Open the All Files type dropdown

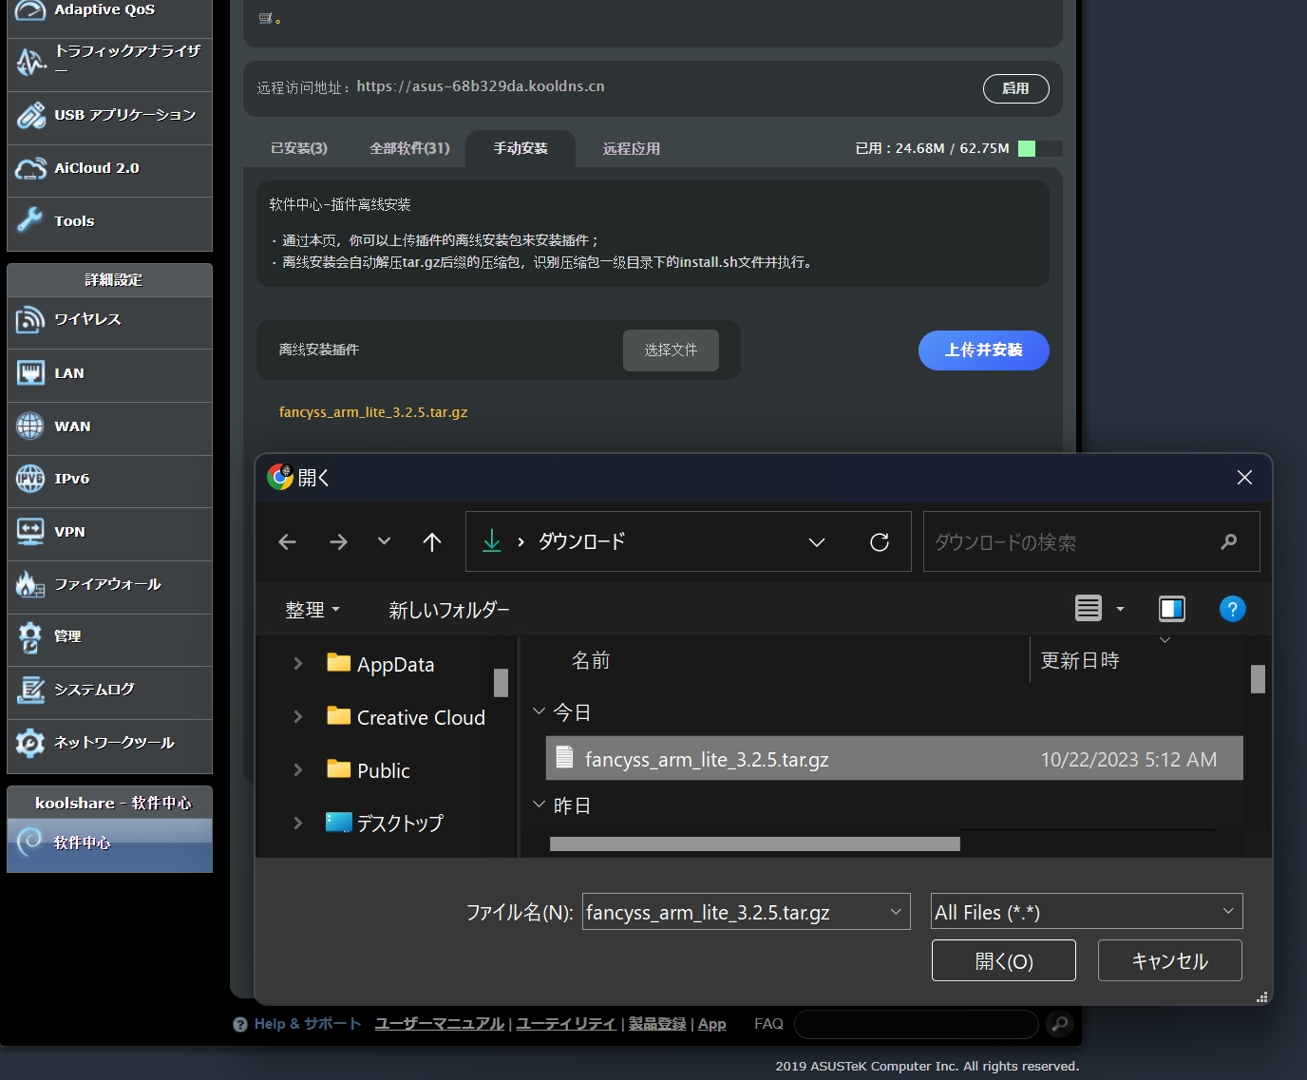click(1087, 912)
